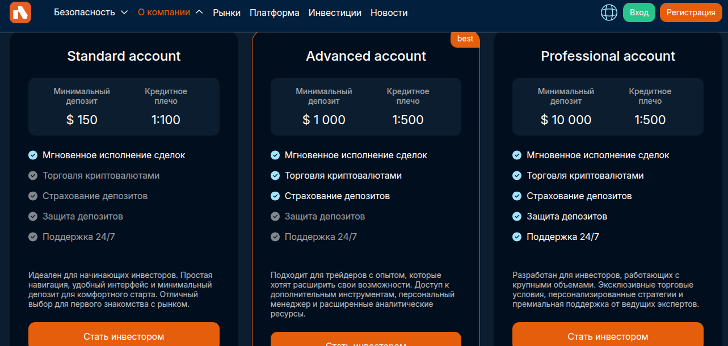Open the Рынки menu item
This screenshot has height=346, width=728.
pos(226,12)
